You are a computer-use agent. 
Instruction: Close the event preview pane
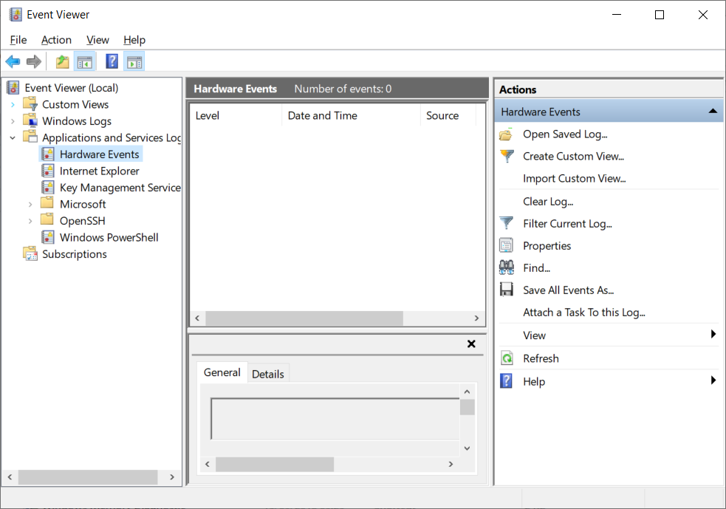pos(471,344)
